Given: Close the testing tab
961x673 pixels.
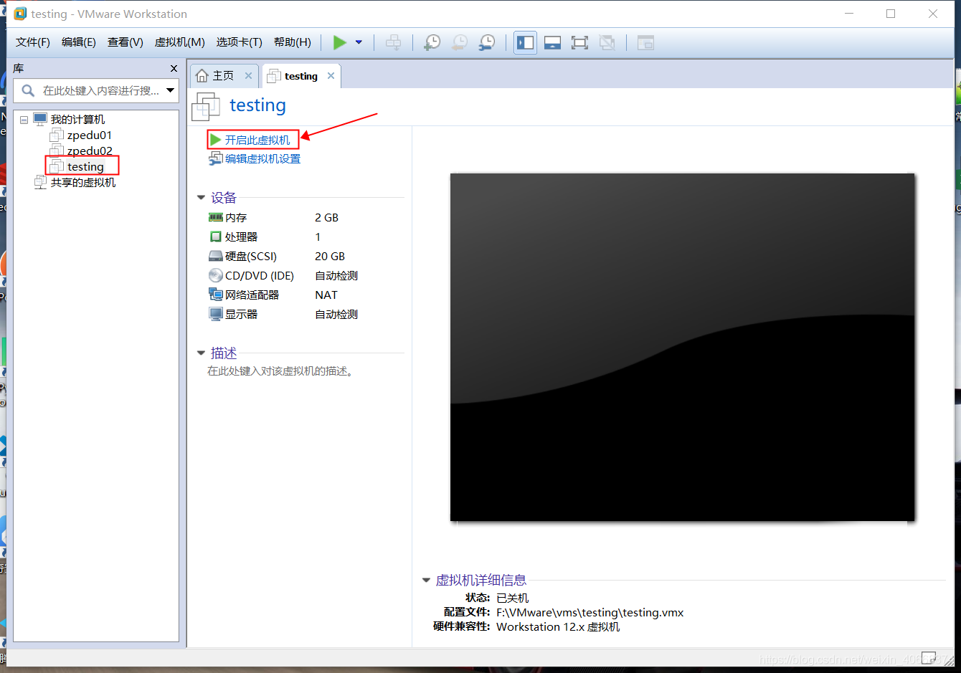Looking at the screenshot, I should [x=331, y=75].
